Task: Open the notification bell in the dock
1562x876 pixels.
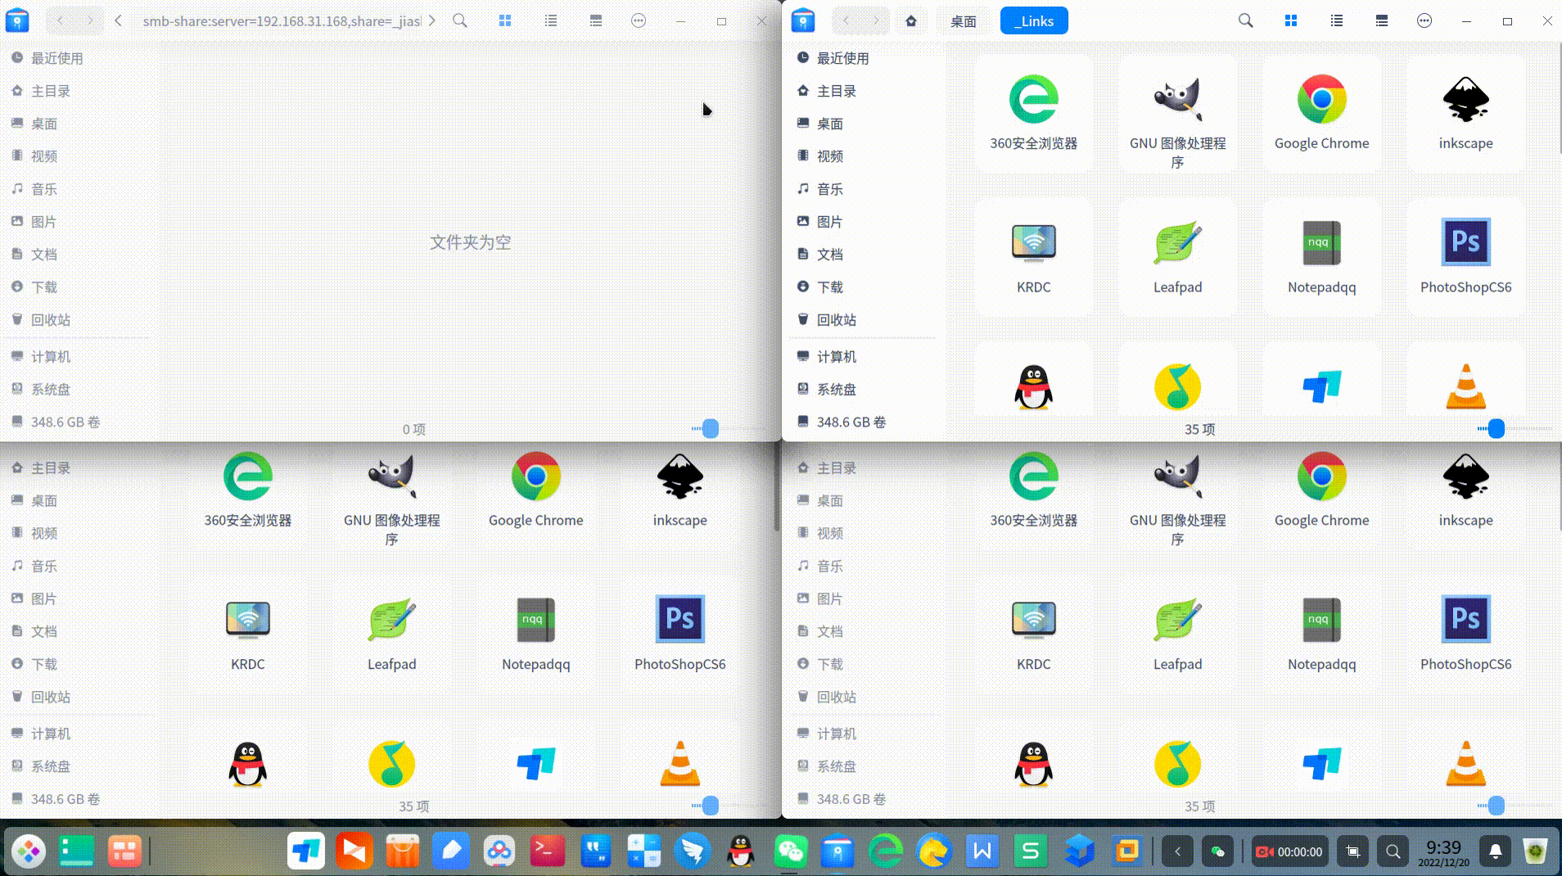Action: (x=1496, y=851)
